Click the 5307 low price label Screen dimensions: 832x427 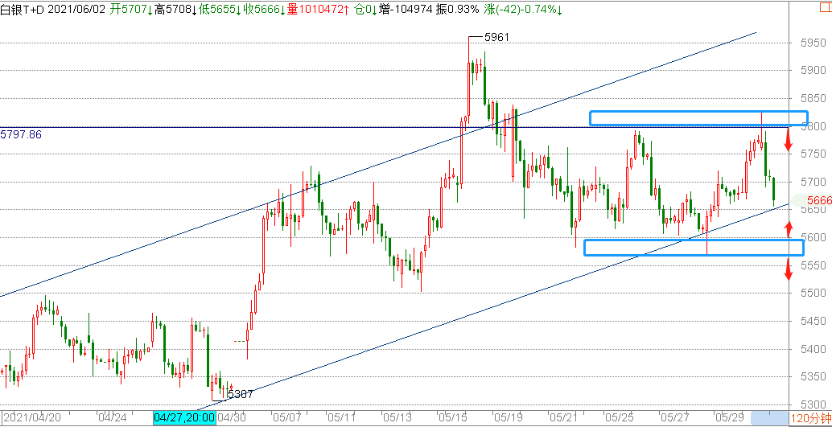(240, 394)
